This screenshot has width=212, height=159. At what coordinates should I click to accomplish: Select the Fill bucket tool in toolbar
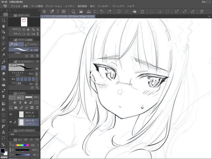(3, 85)
